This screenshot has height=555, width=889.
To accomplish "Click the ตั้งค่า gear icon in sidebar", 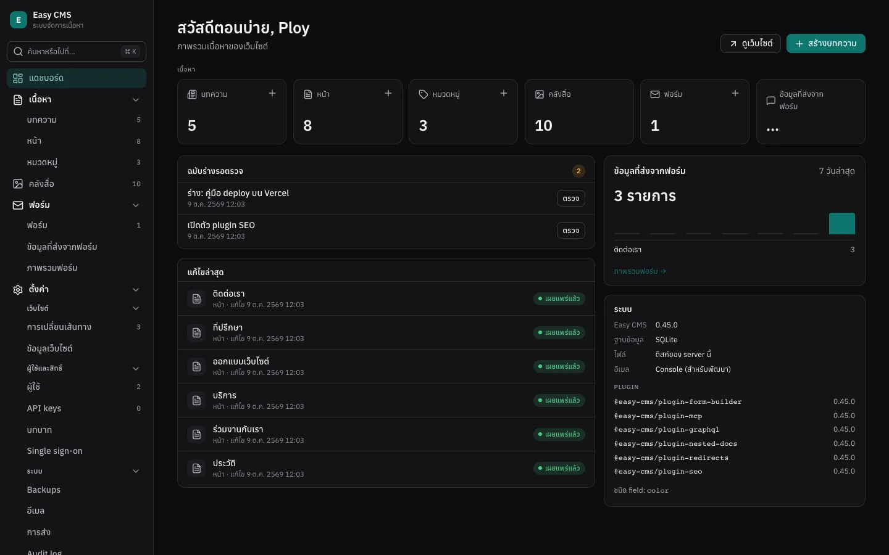I will 18,289.
